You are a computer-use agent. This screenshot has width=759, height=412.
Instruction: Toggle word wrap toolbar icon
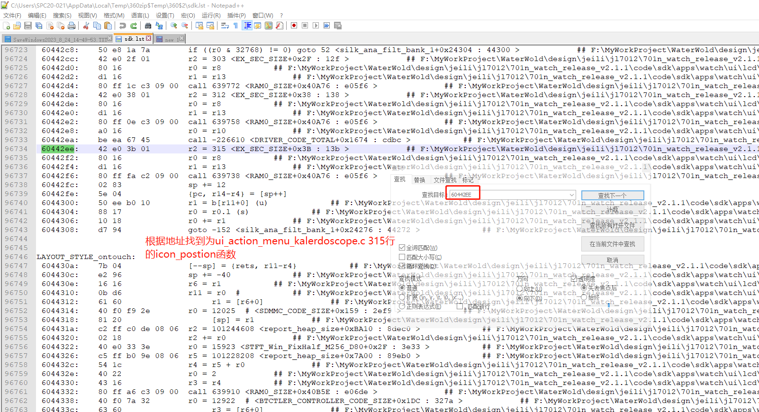click(225, 26)
